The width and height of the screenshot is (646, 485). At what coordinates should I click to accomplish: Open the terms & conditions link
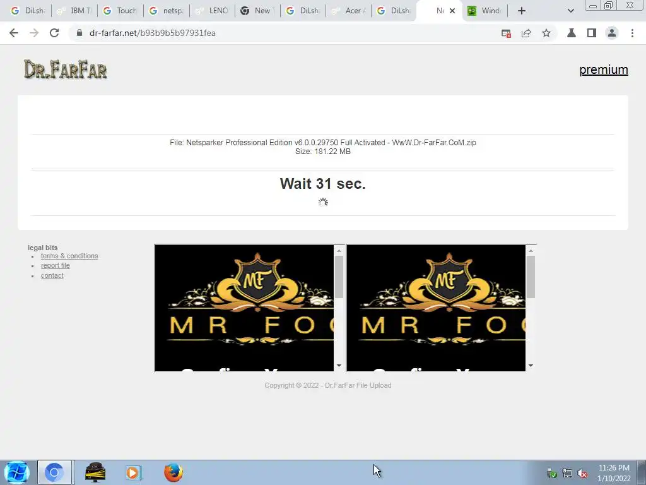click(x=69, y=256)
